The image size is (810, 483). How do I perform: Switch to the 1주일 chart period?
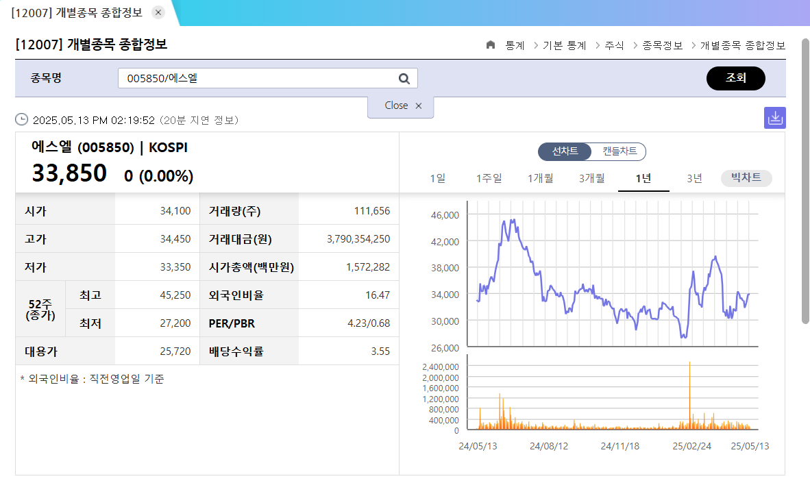click(x=489, y=177)
